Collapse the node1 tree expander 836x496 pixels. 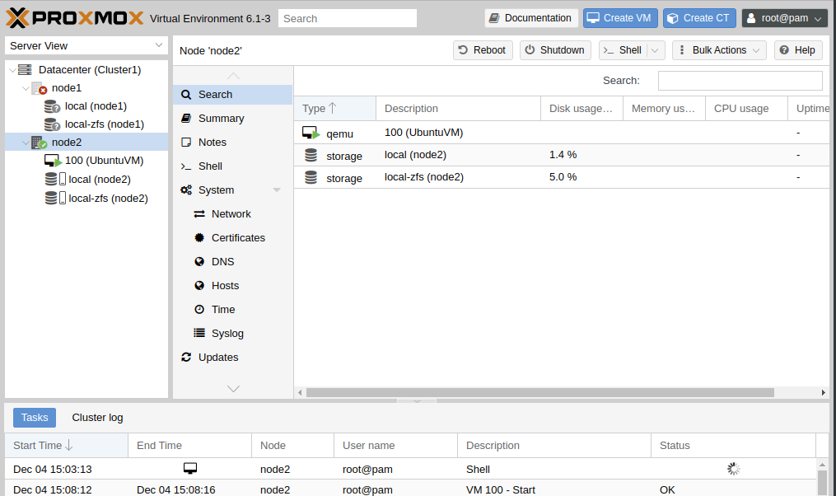click(x=26, y=88)
